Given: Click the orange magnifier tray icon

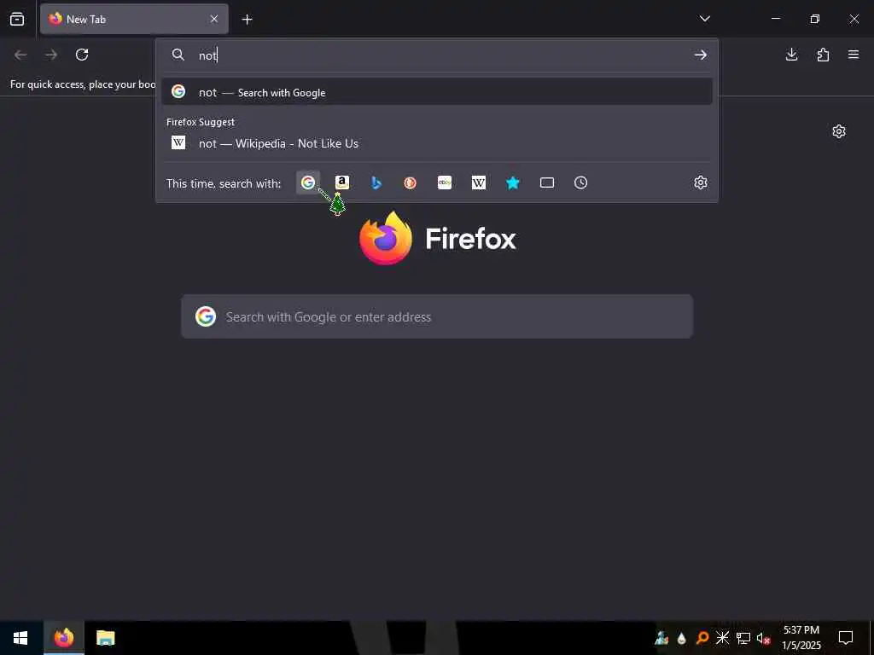Looking at the screenshot, I should (702, 638).
